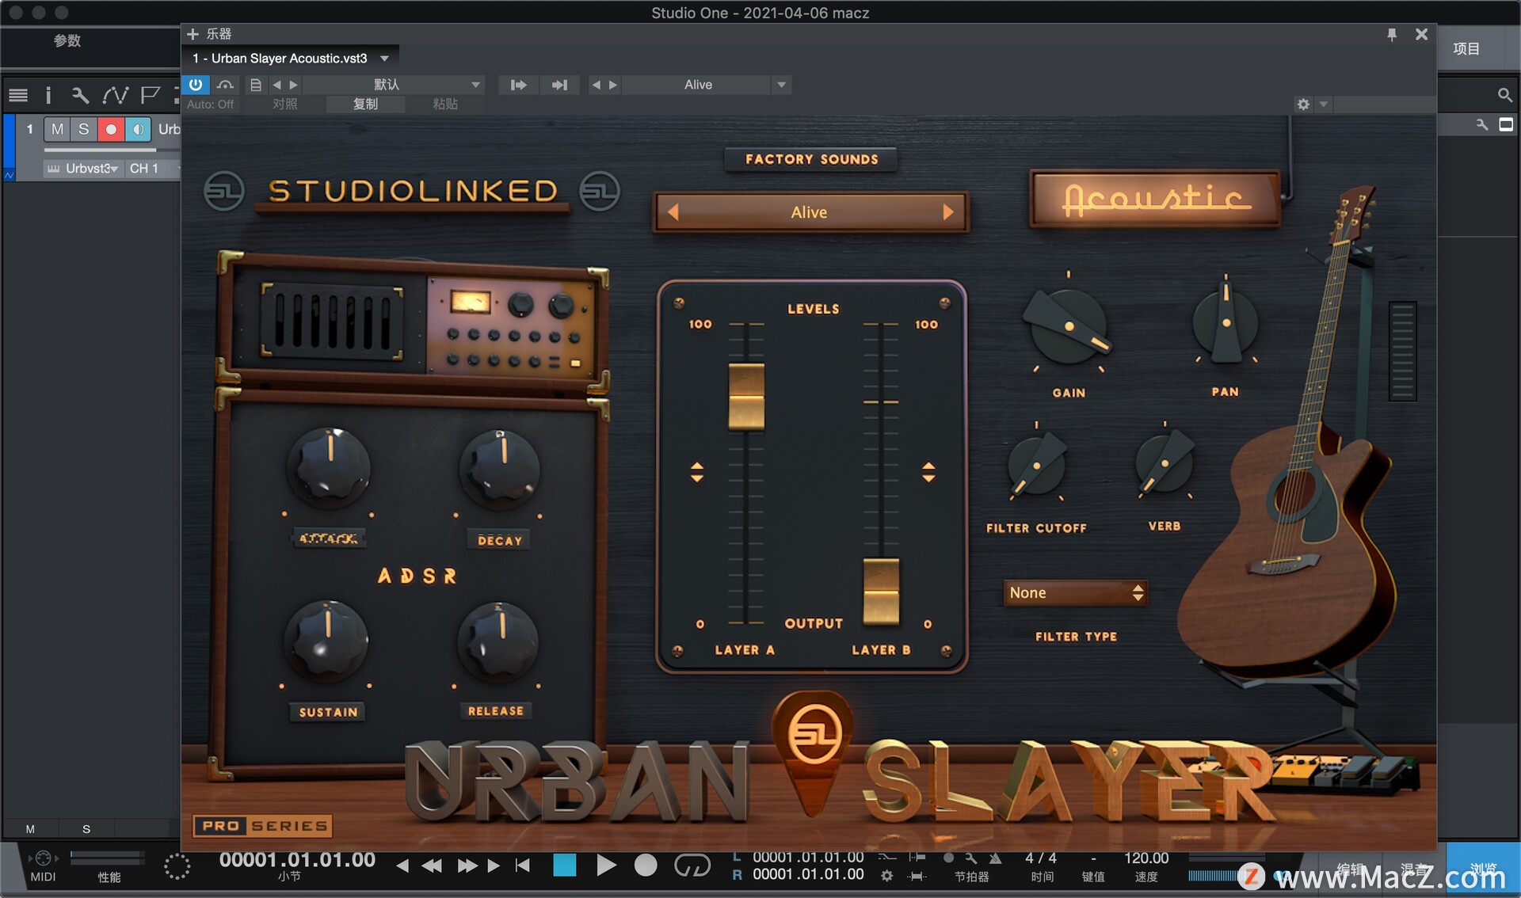1521x898 pixels.
Task: Show automation with the curve icon
Action: pos(115,96)
